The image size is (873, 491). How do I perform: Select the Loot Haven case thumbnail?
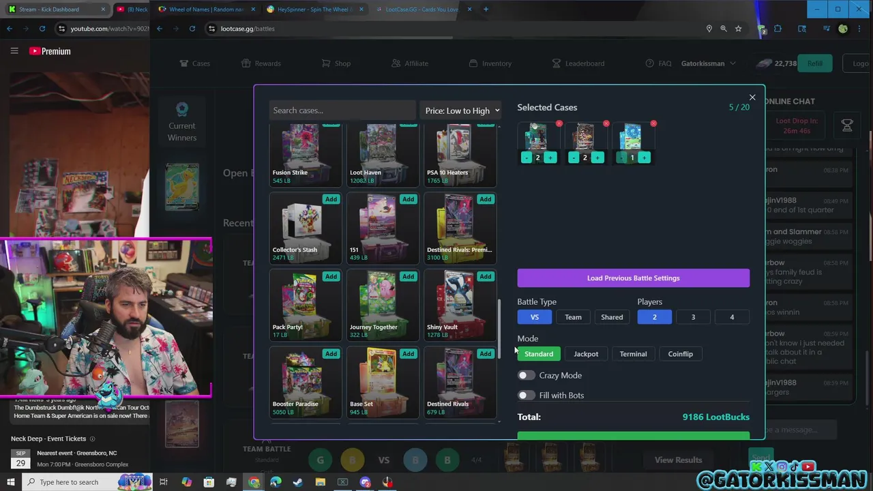pyautogui.click(x=382, y=154)
